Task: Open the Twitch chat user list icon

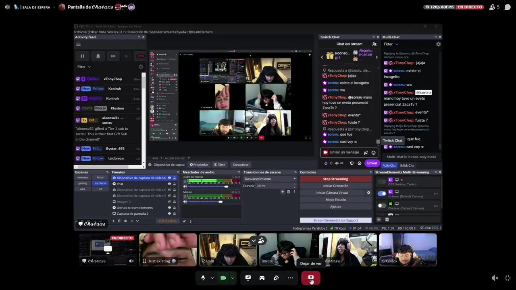Action: (x=375, y=44)
